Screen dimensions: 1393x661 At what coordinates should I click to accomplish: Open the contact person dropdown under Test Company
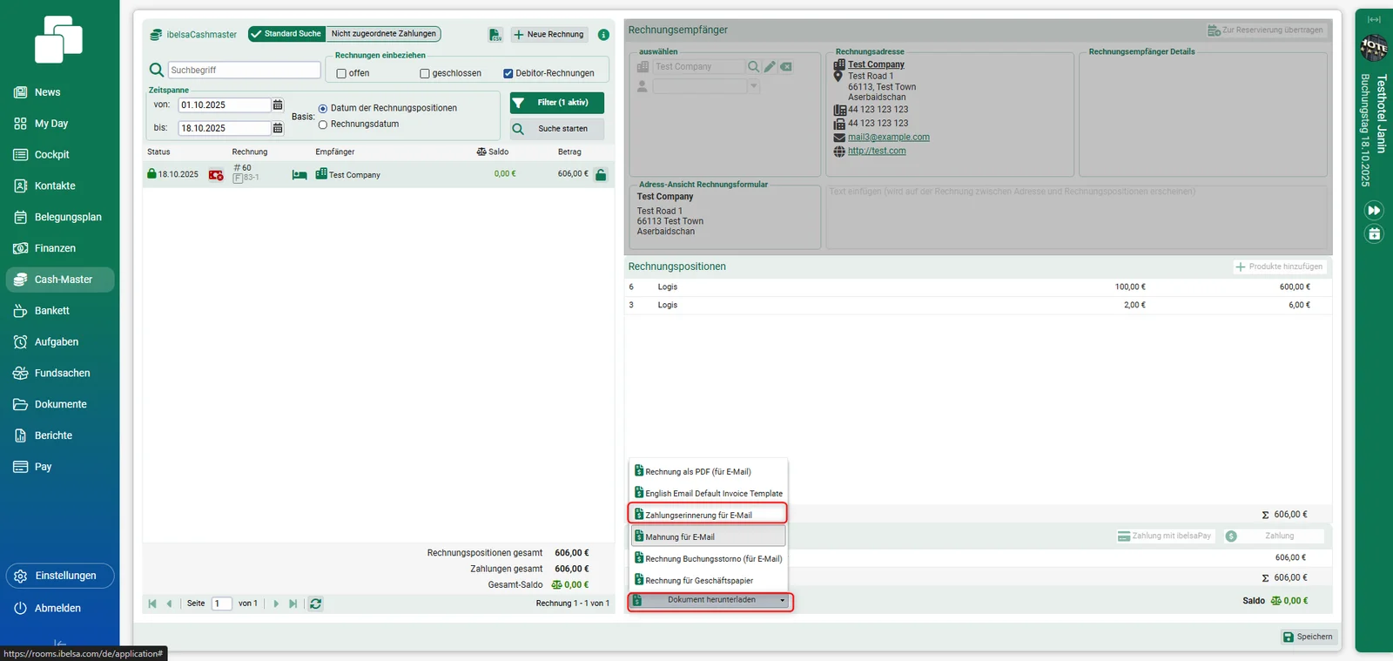tap(754, 86)
